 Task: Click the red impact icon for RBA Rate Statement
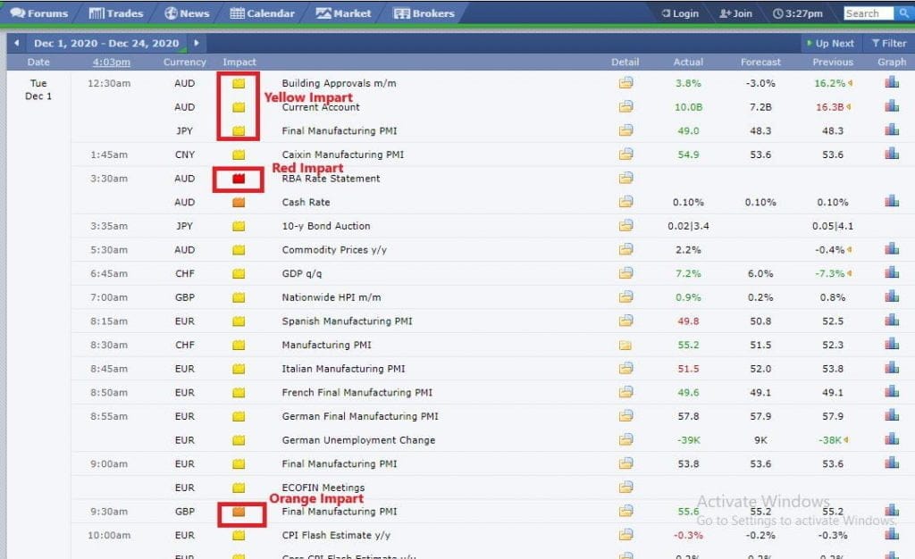(238, 178)
